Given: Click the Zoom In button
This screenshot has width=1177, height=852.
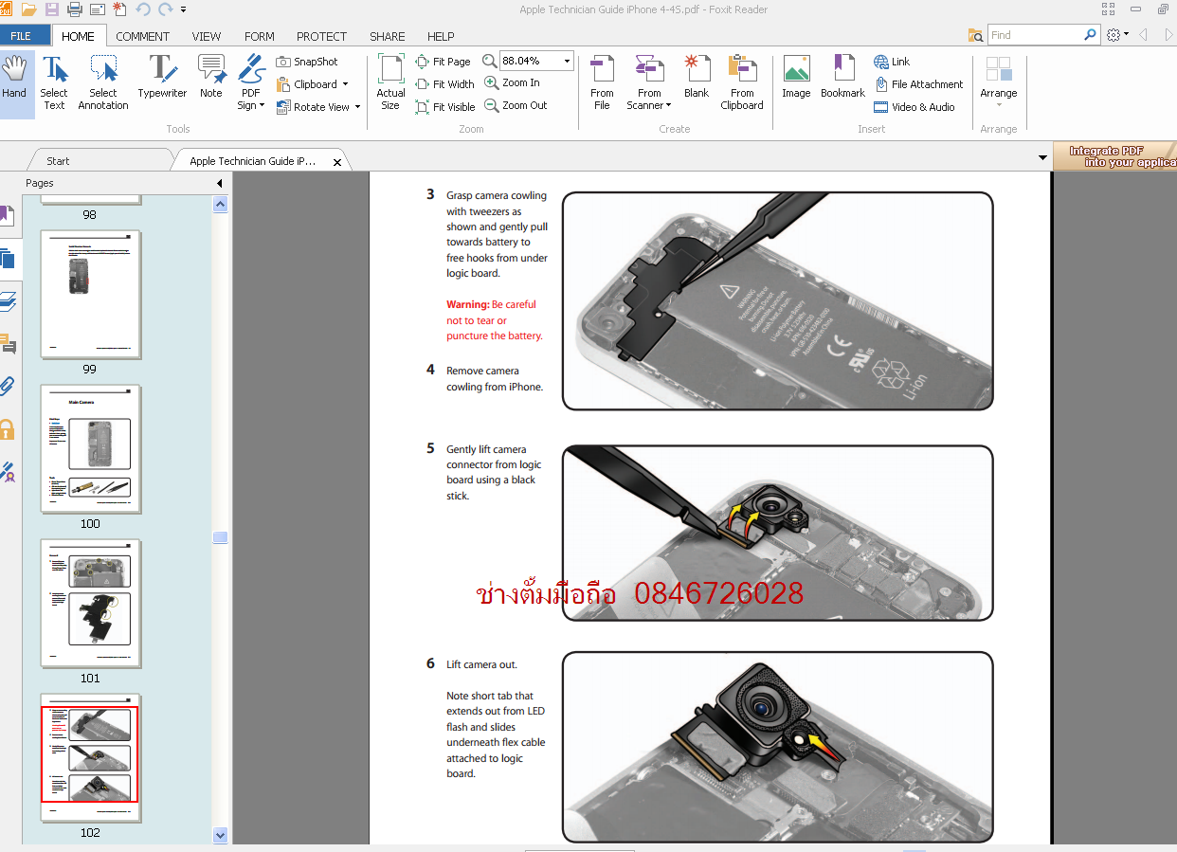Looking at the screenshot, I should coord(512,83).
